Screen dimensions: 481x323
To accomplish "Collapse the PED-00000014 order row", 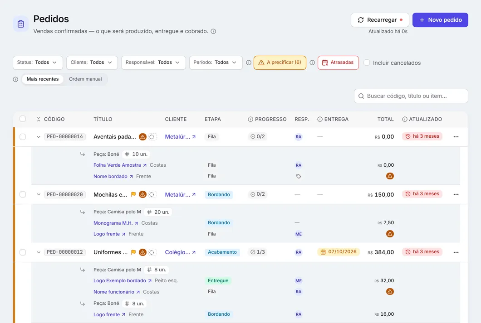I will tap(39, 137).
